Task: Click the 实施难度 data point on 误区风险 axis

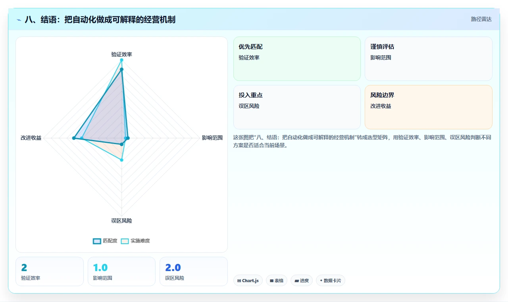Action: 121,160
